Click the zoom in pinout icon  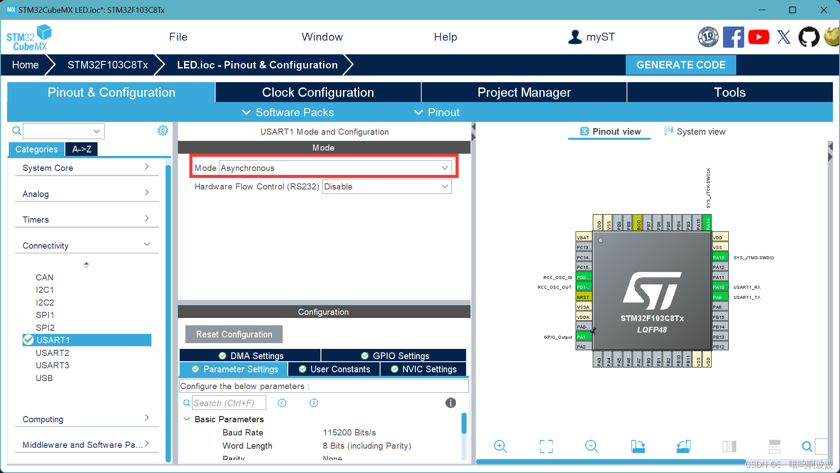click(500, 446)
